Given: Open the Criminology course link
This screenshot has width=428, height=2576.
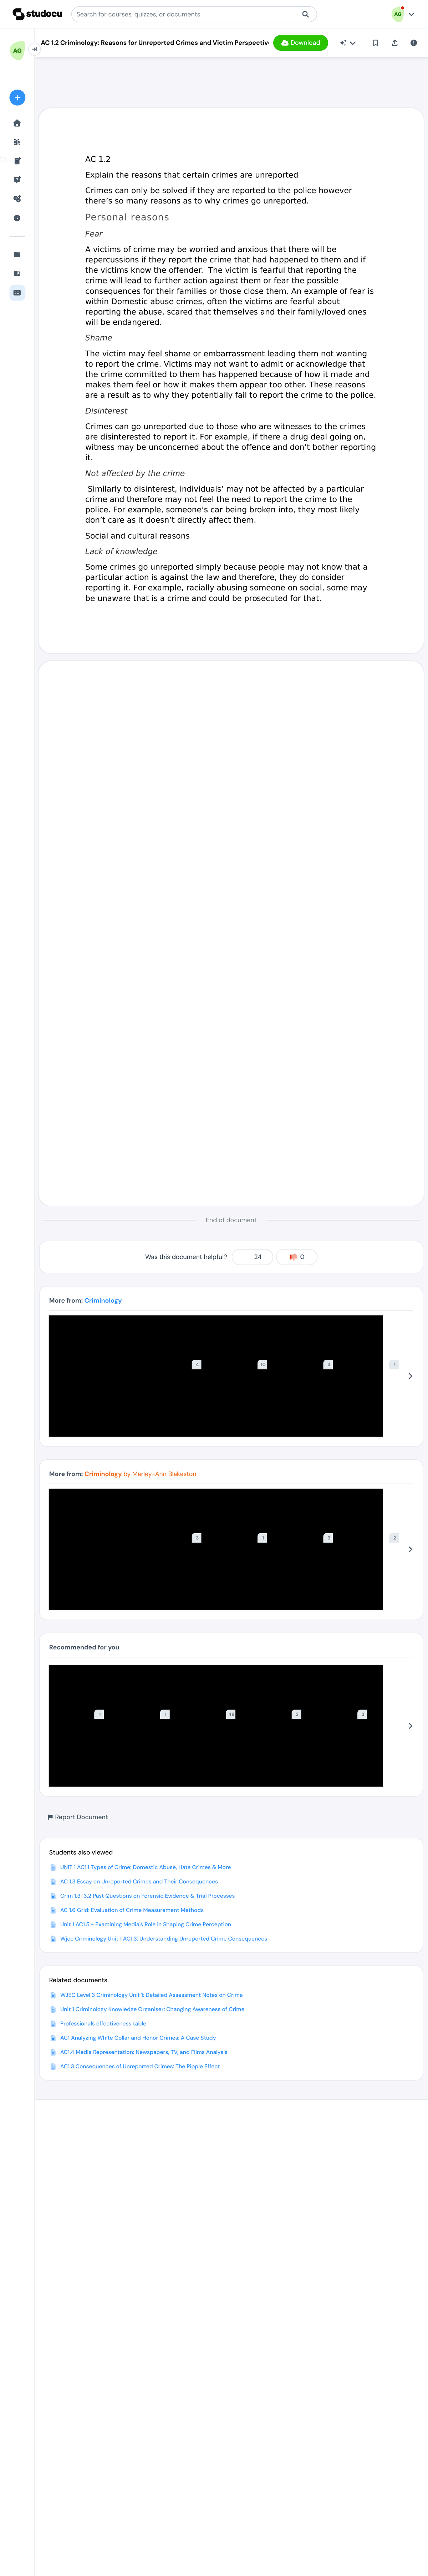Looking at the screenshot, I should point(103,1300).
